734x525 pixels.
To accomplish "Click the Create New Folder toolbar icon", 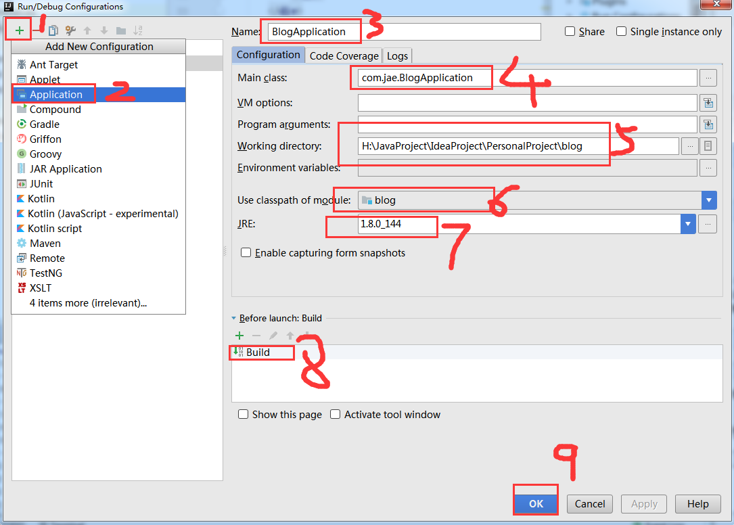I will point(121,30).
